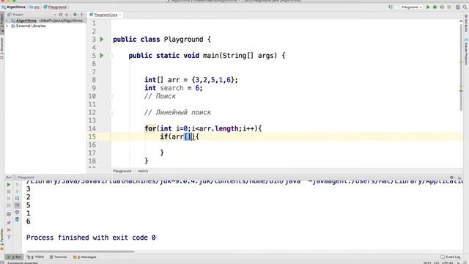Open the Ant Build side tool window

tap(466, 24)
